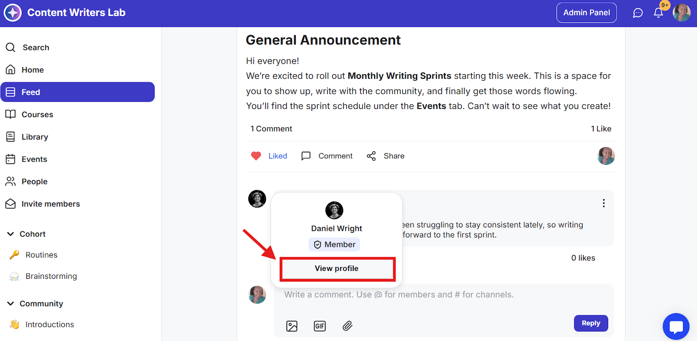This screenshot has height=341, width=697.
Task: Select People from sidebar
Action: coord(34,181)
